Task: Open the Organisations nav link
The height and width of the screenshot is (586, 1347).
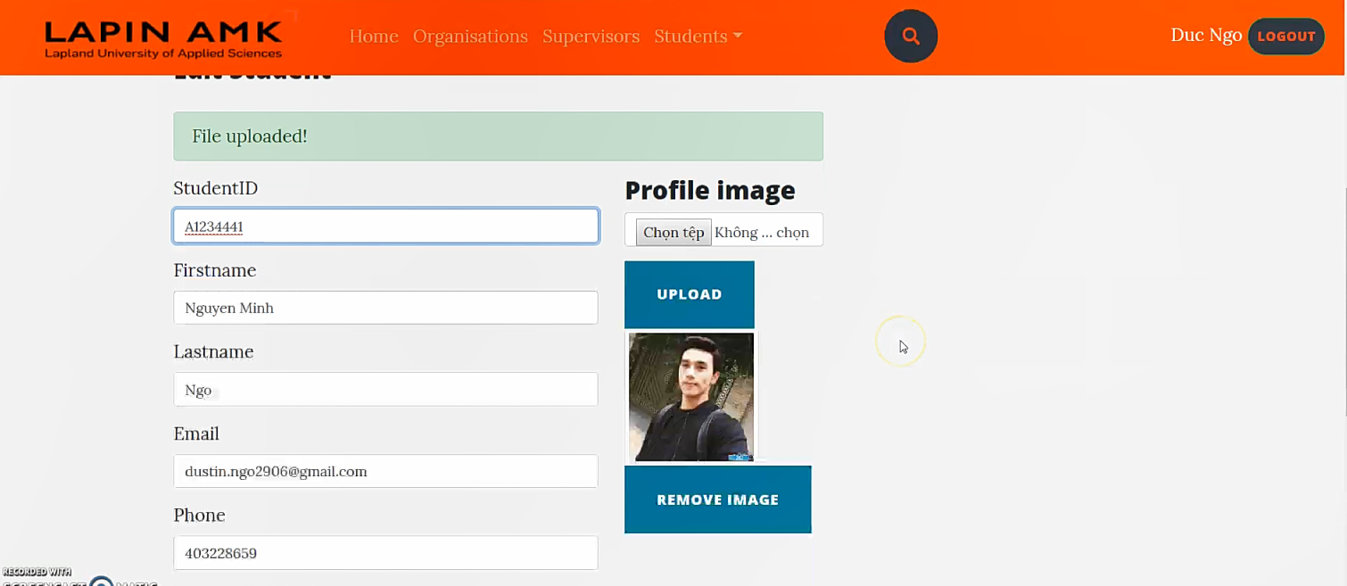Action: click(470, 37)
